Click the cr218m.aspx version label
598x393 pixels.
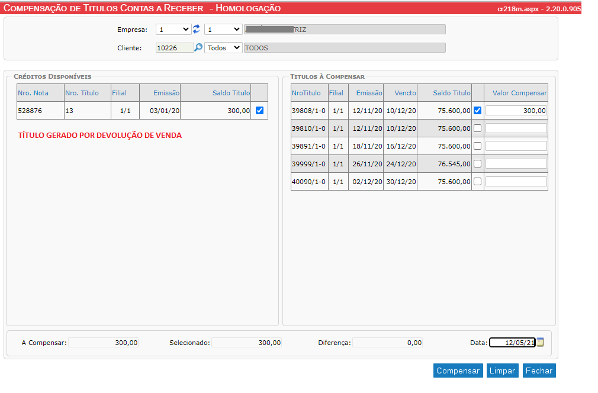(539, 9)
